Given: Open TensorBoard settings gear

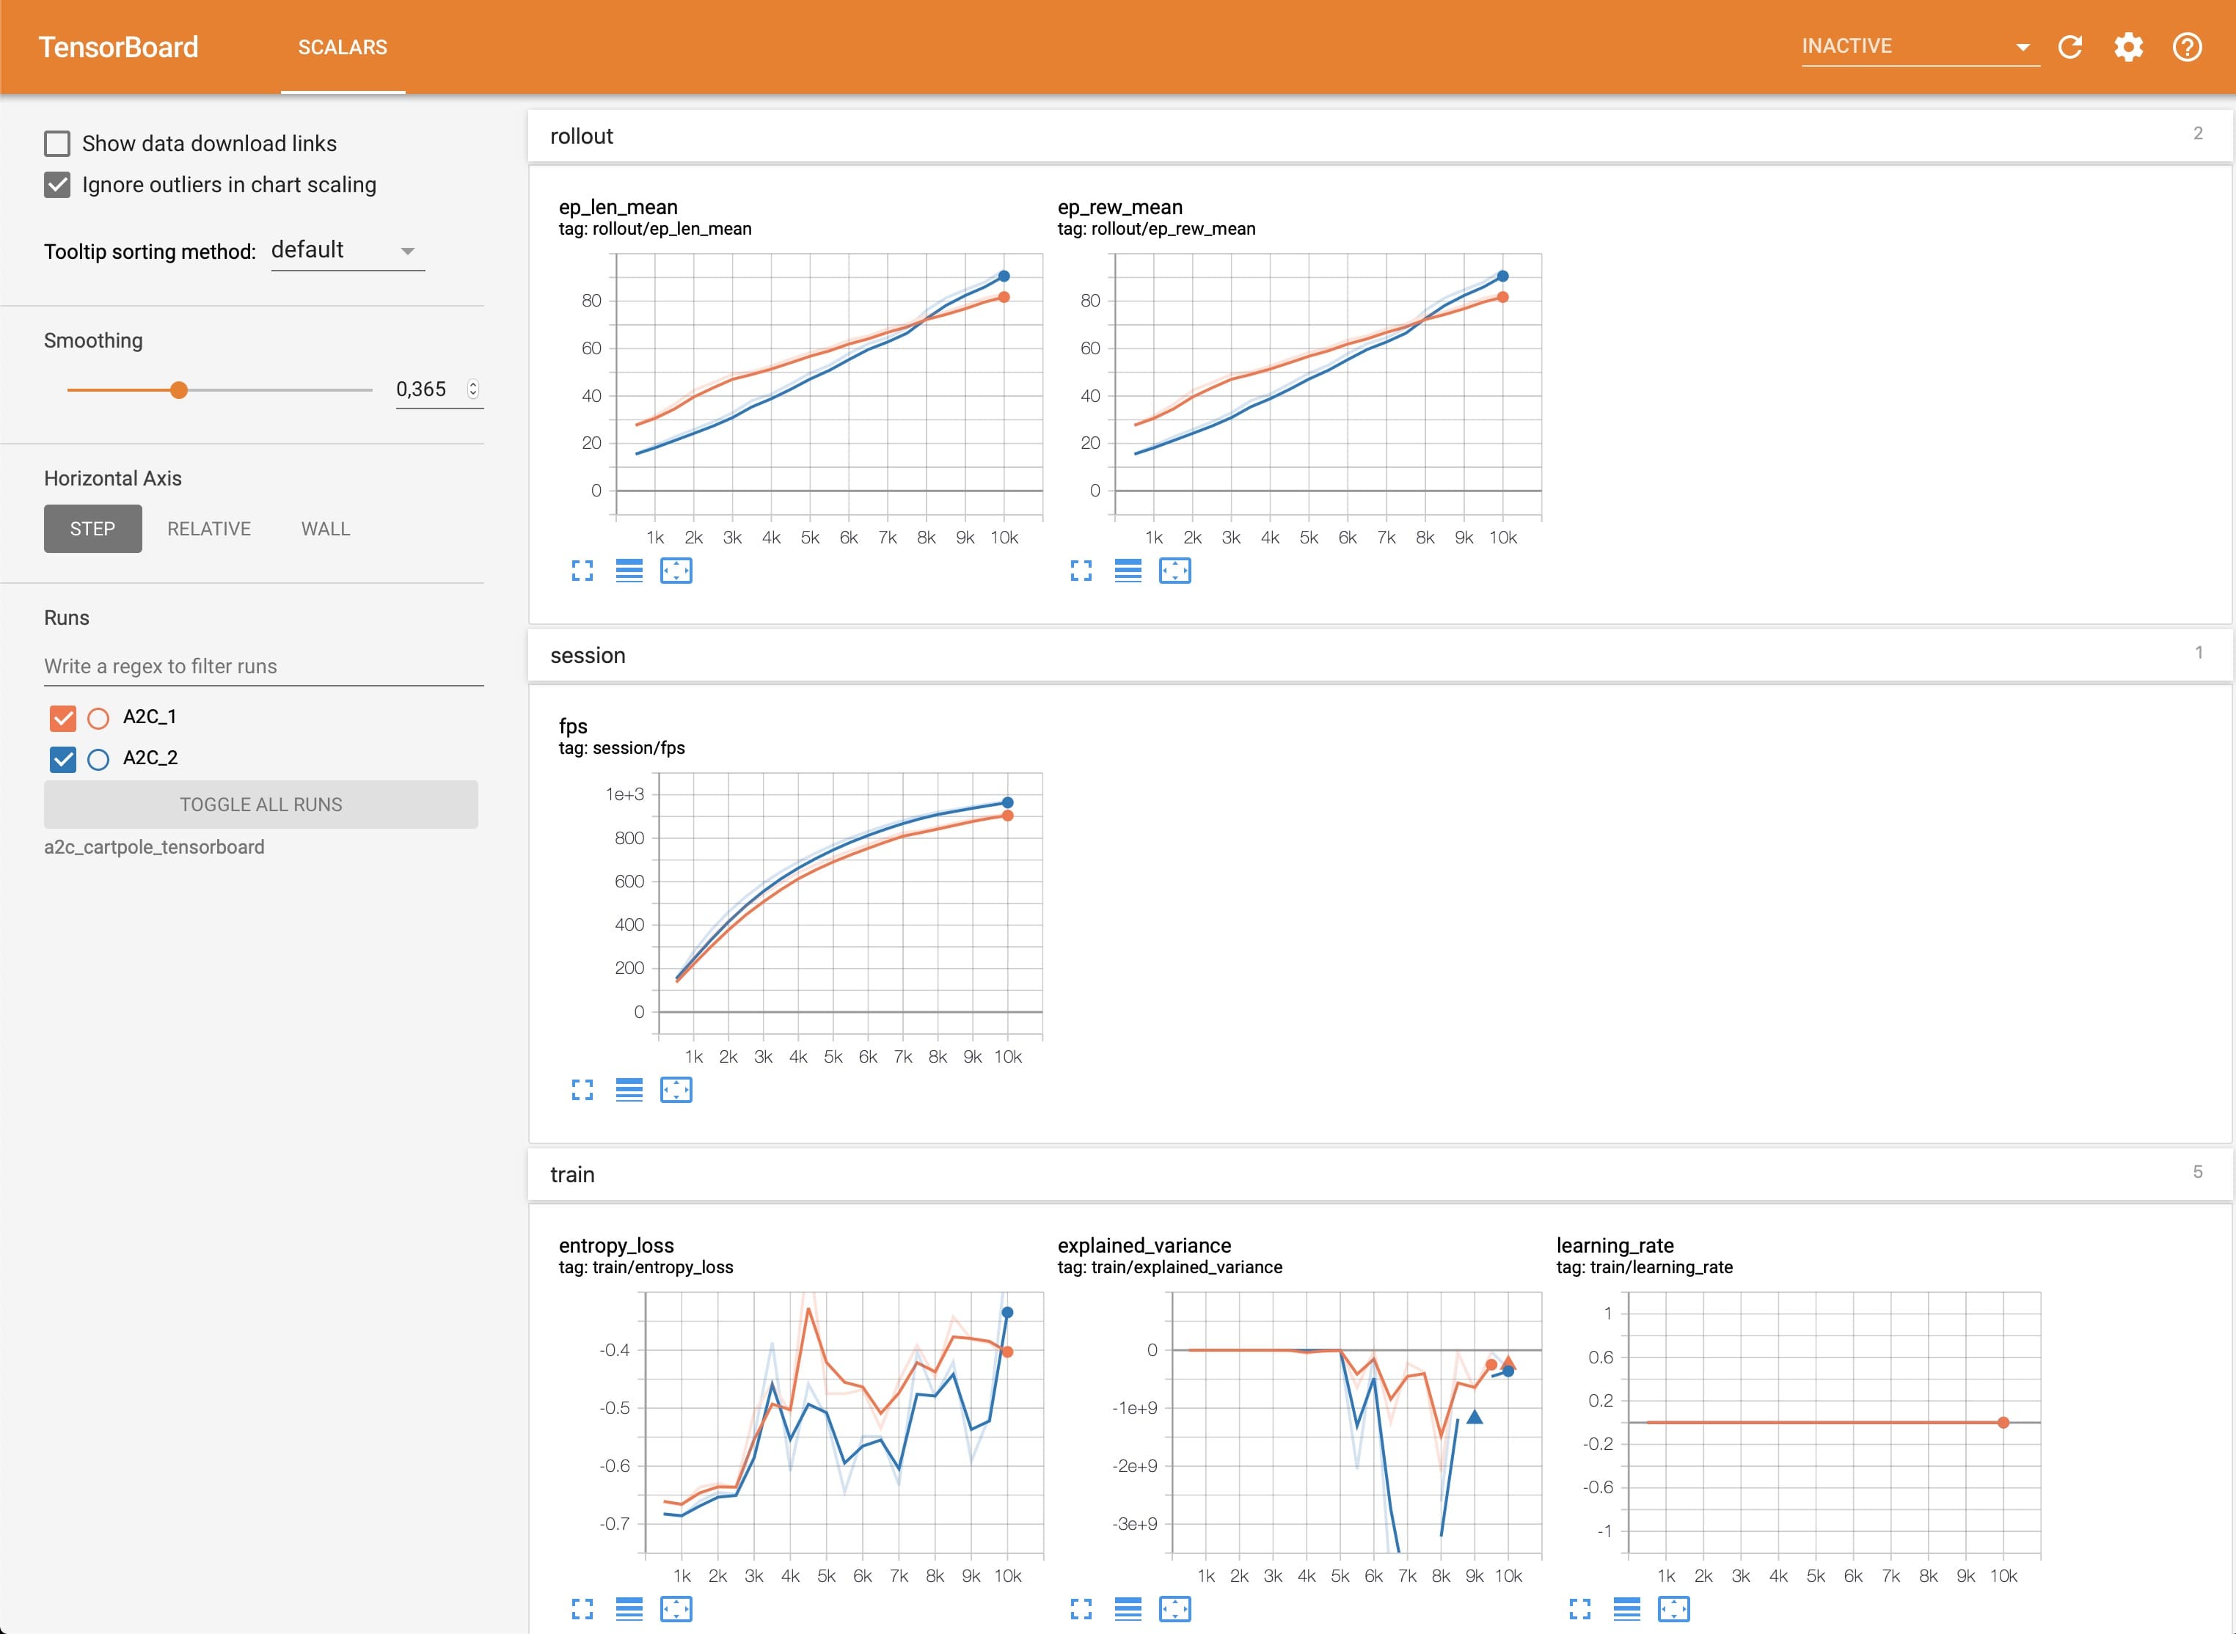Looking at the screenshot, I should (x=2128, y=46).
